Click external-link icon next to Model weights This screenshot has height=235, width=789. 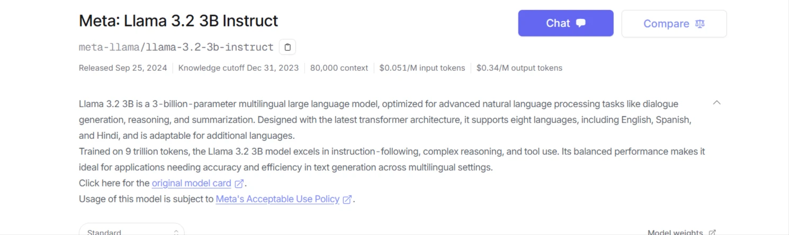(712, 232)
